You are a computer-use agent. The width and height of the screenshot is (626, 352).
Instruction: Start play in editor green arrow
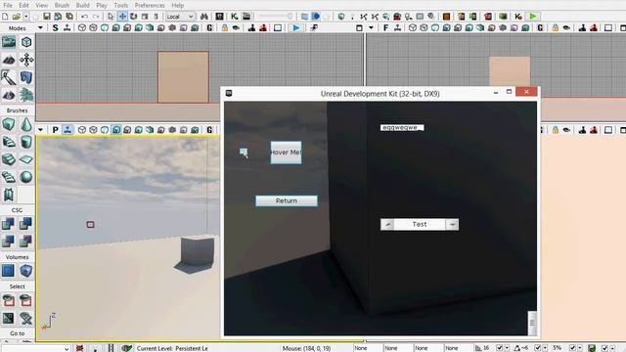click(532, 17)
